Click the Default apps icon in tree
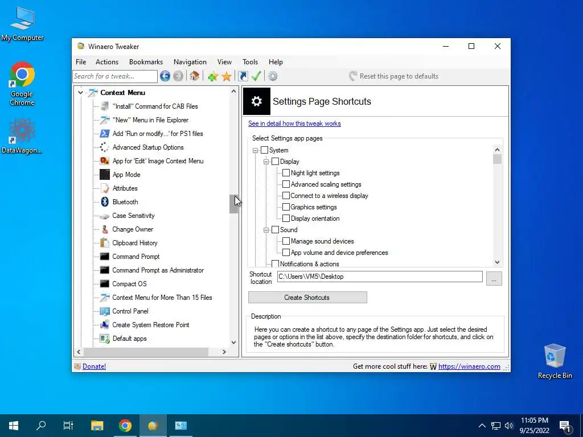The width and height of the screenshot is (583, 437). pyautogui.click(x=105, y=339)
